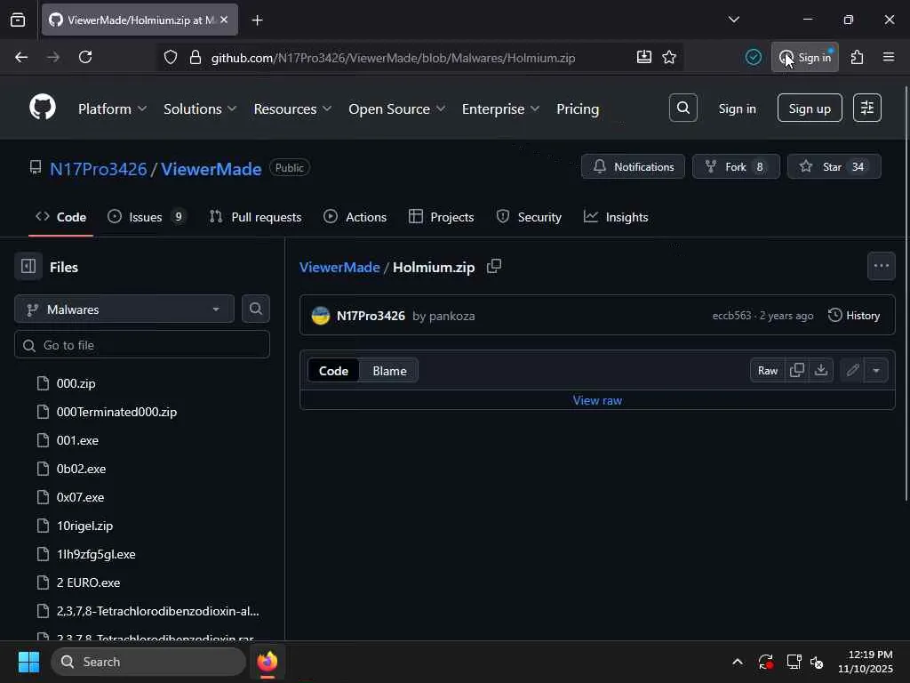Click the View raw link
This screenshot has width=910, height=683.
point(597,400)
